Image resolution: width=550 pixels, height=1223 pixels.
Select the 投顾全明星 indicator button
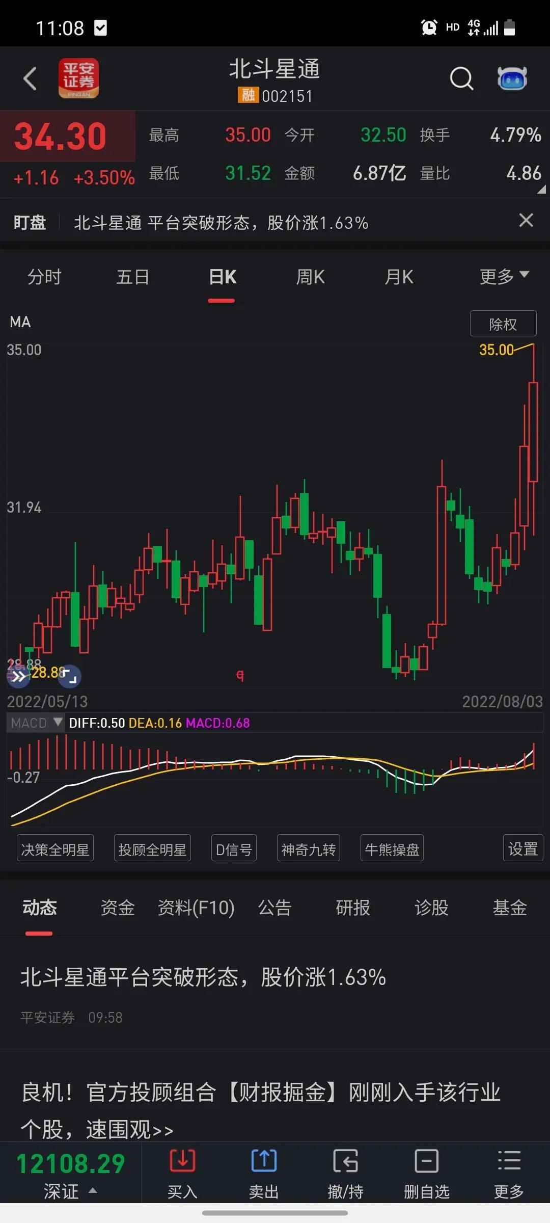coord(152,849)
